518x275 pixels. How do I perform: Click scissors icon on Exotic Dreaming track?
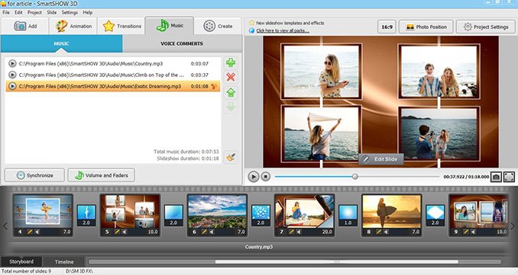point(214,86)
